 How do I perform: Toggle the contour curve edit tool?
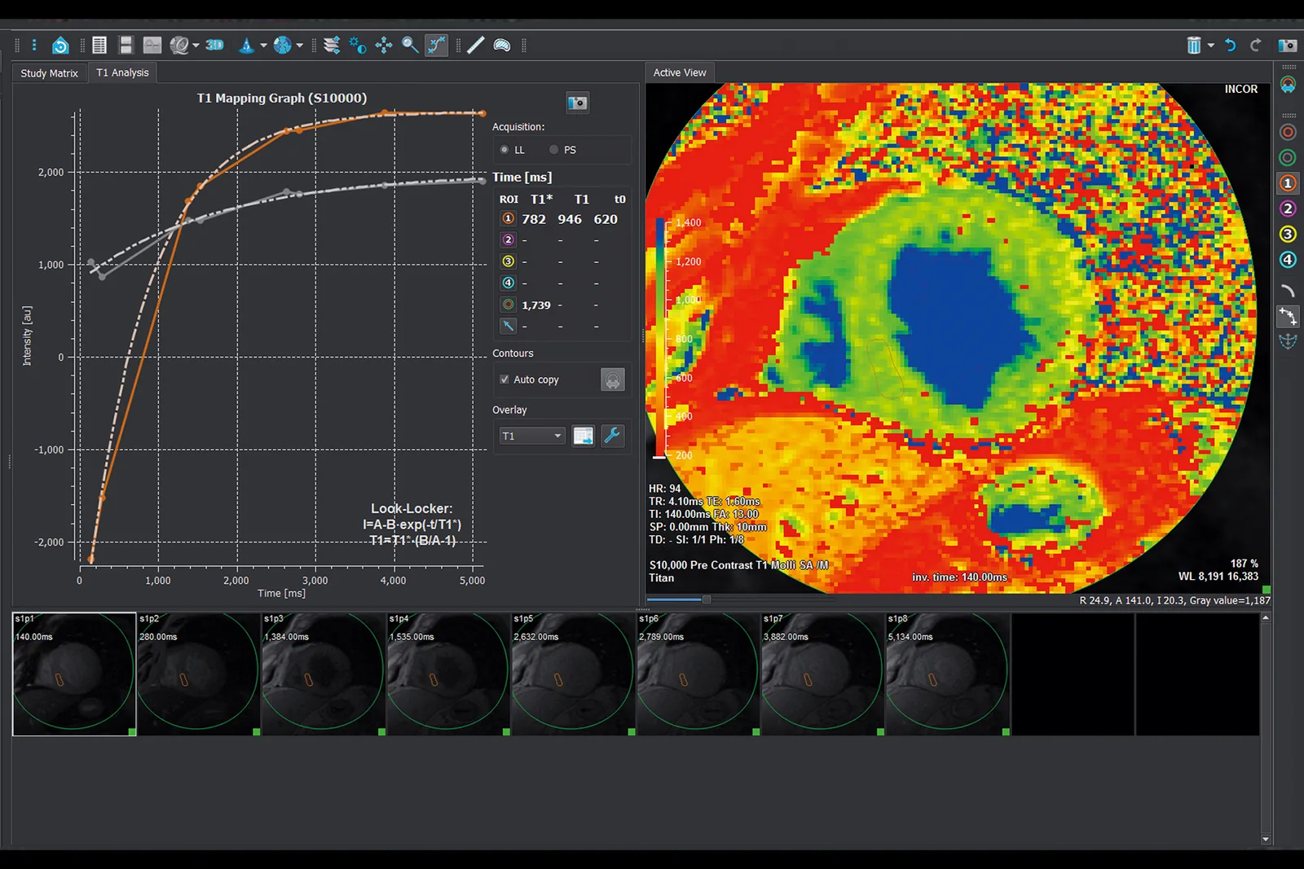pos(437,46)
